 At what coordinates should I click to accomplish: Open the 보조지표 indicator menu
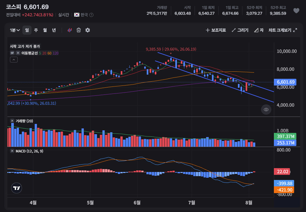point(216,30)
